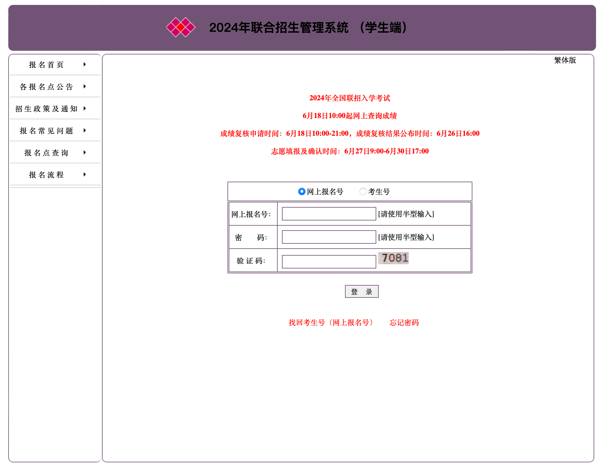This screenshot has height=466, width=608.
Task: Refresh the 7081 captcha image
Action: [x=393, y=258]
